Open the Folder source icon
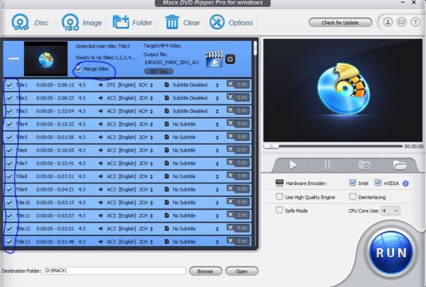 tap(121, 22)
